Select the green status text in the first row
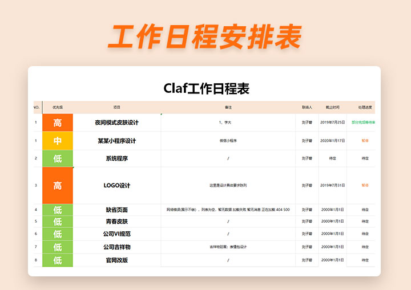This screenshot has width=411, height=290. pos(364,122)
